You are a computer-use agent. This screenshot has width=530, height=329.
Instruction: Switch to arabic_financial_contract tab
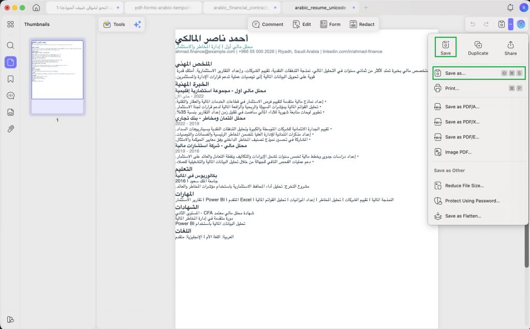pos(241,7)
